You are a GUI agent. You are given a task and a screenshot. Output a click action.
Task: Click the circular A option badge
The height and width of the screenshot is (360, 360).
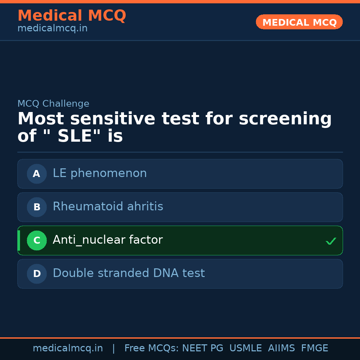(37, 174)
